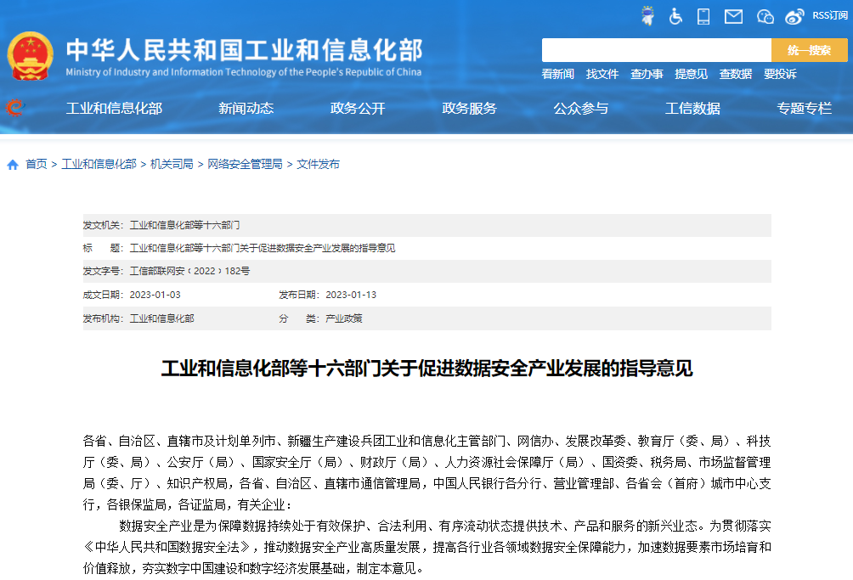Click 首页 in the breadcrumb trail
The image size is (853, 580).
pos(34,164)
